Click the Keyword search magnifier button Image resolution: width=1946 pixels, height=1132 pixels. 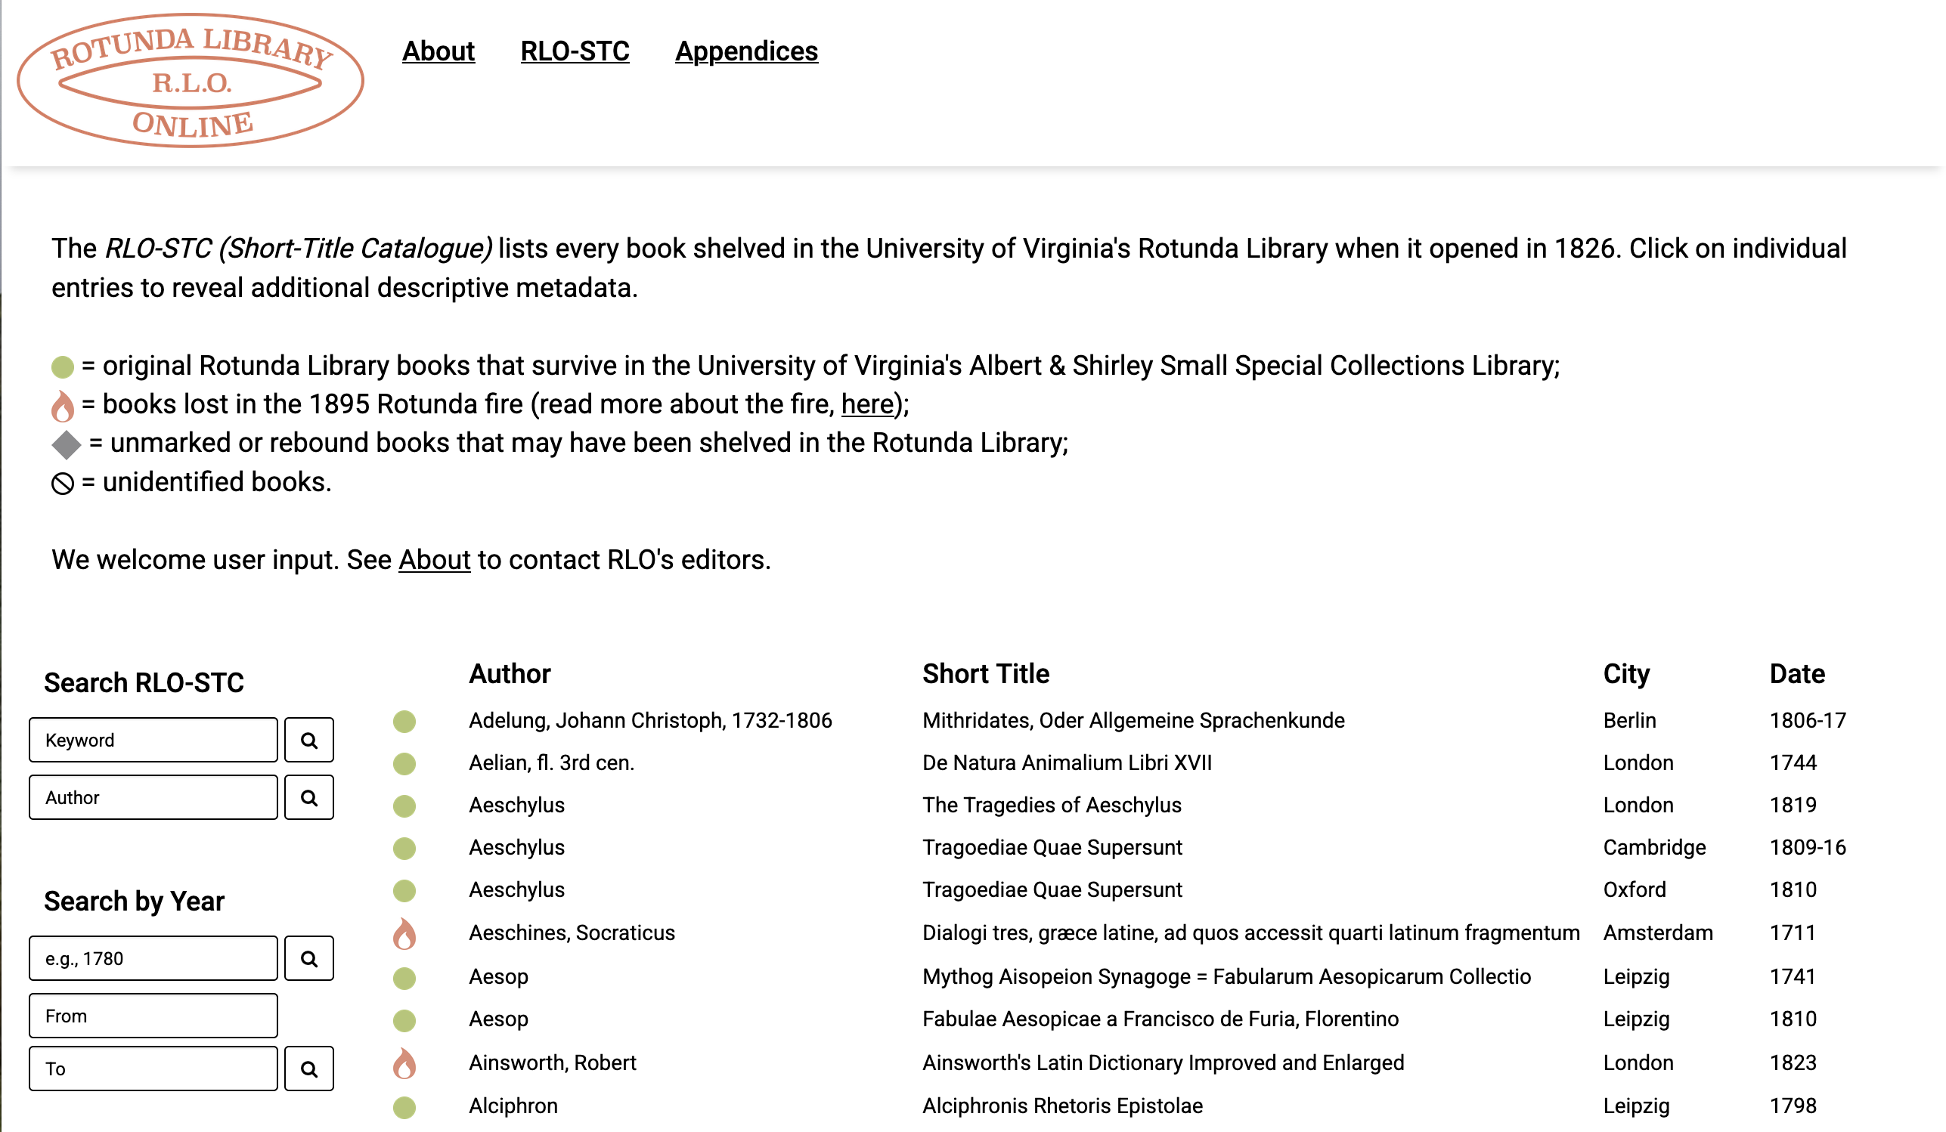point(309,740)
